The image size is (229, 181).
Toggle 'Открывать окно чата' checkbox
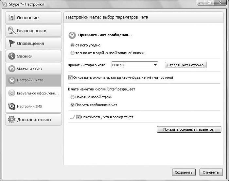tap(70, 78)
